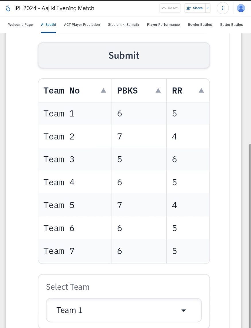Expand the Share options dropdown arrow
Viewport: 251px width, 328px height.
pos(208,8)
